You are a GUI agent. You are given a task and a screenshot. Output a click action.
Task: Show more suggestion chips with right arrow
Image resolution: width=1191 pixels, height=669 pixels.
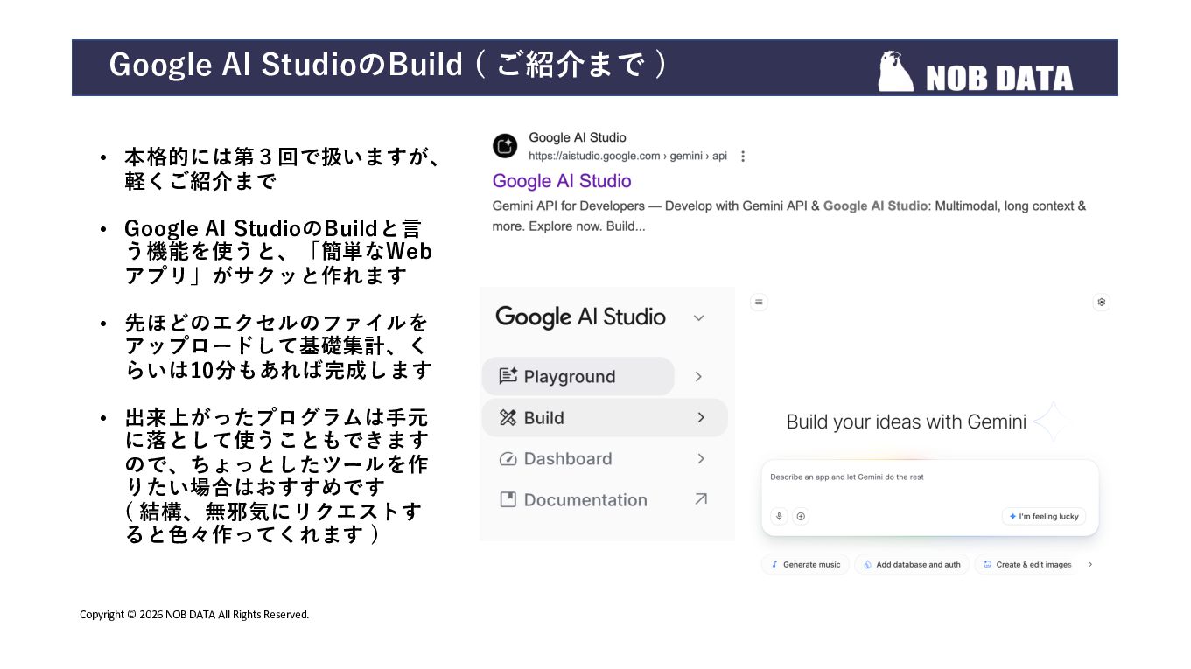[1090, 565]
